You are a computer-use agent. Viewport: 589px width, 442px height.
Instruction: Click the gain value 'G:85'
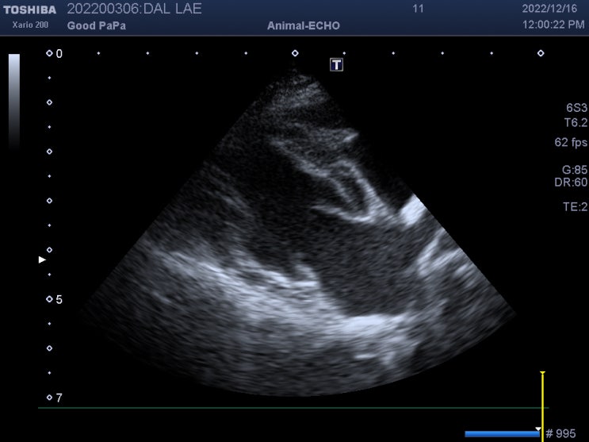(x=575, y=170)
